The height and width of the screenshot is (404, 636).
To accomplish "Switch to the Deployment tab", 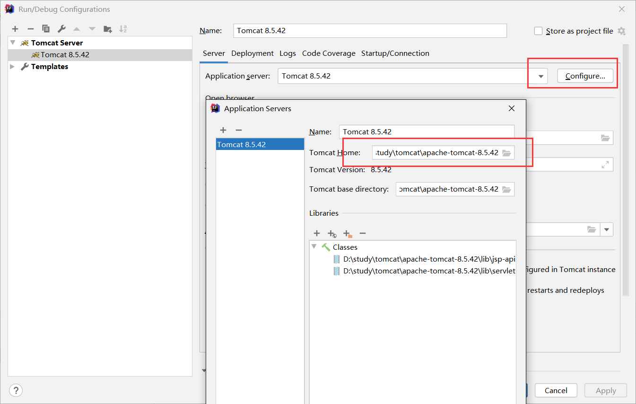I will click(253, 53).
